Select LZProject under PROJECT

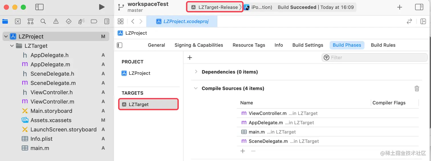click(136, 73)
